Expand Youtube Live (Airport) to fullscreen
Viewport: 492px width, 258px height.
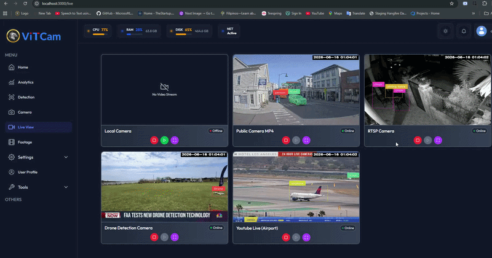pos(306,237)
